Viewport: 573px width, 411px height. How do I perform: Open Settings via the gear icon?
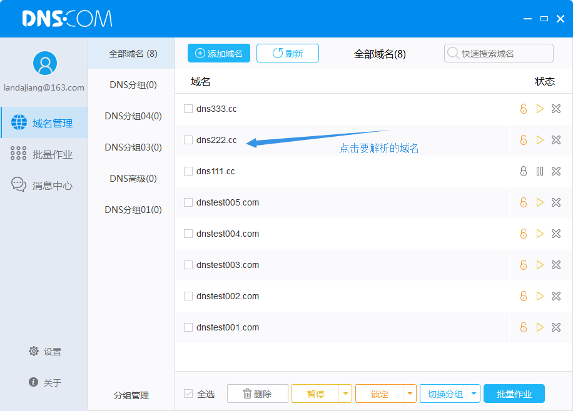click(x=34, y=352)
